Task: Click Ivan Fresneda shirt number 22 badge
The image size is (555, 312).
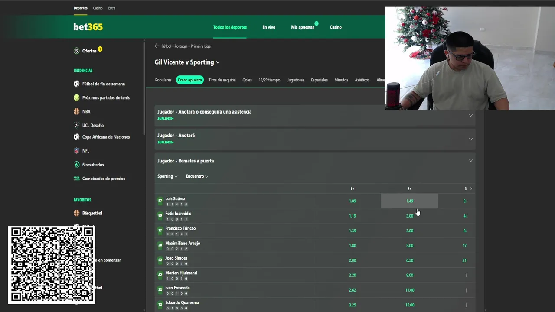Action: (160, 289)
